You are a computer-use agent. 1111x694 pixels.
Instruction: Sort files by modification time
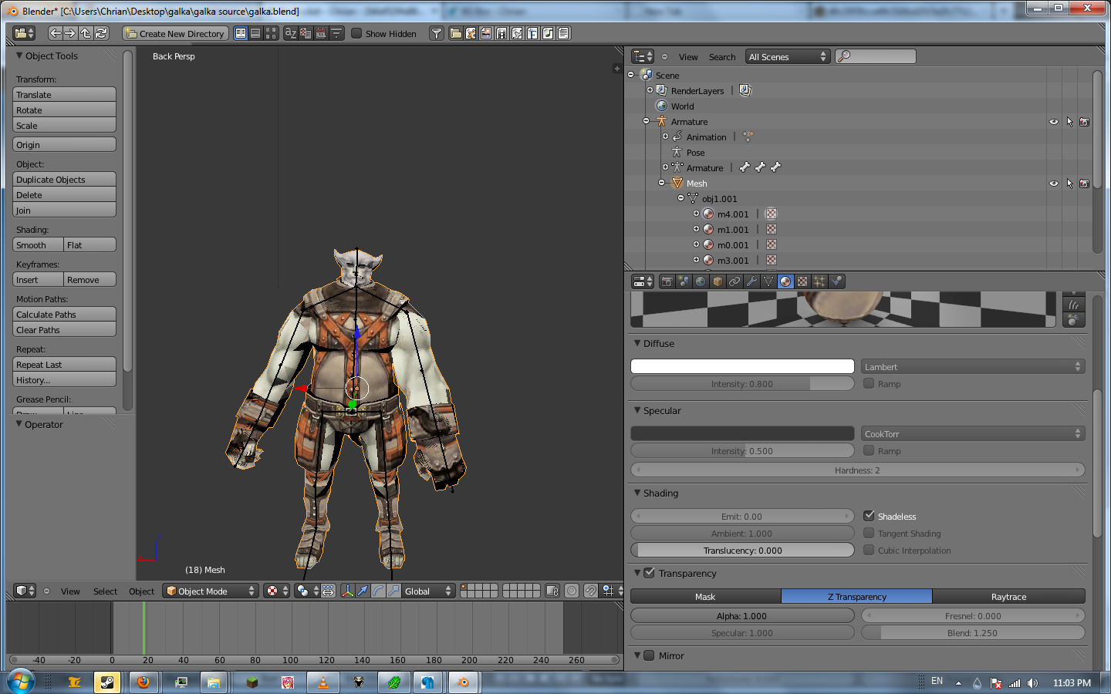coord(321,33)
